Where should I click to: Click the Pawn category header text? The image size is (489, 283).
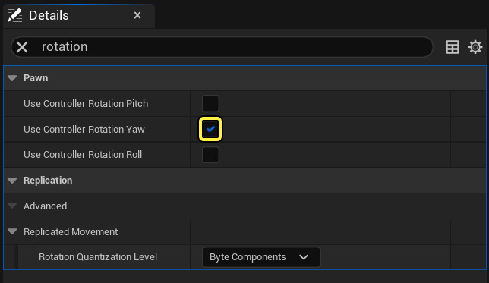[x=36, y=78]
